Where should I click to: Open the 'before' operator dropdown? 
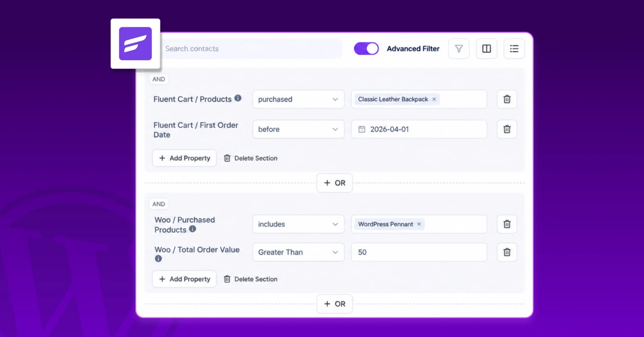pos(298,129)
